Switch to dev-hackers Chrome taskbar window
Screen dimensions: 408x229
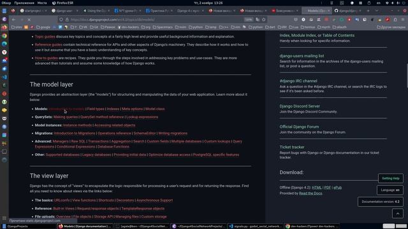[312, 226]
